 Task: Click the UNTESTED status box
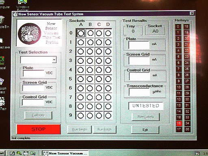tap(146, 106)
